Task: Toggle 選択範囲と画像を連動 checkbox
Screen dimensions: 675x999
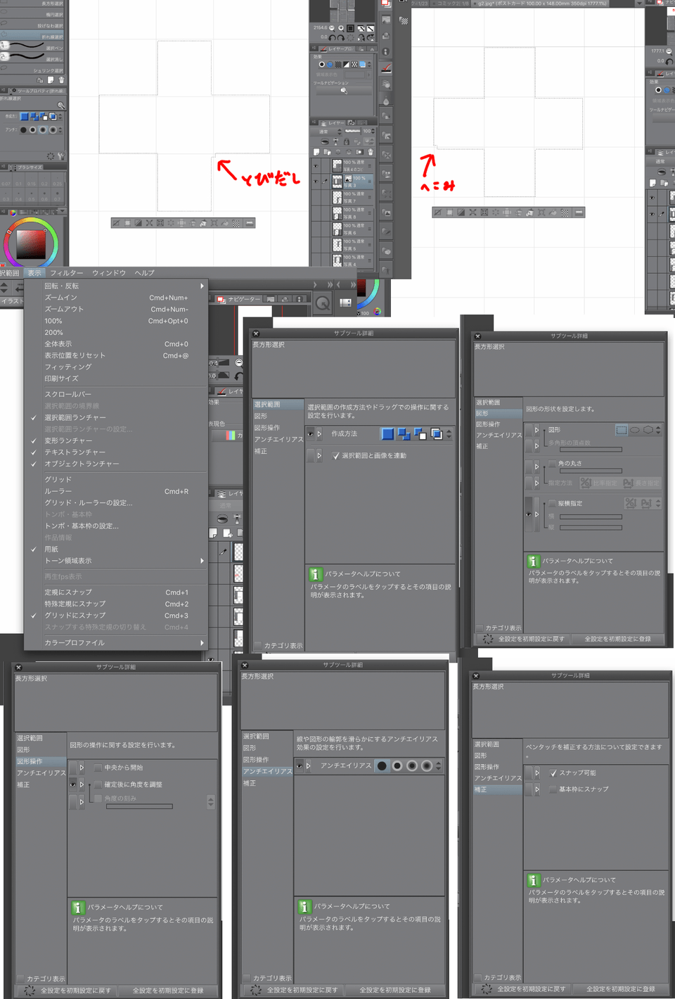Action: pyautogui.click(x=336, y=456)
